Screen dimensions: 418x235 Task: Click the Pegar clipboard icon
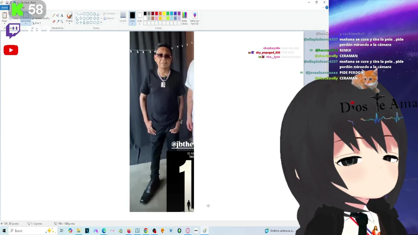(5, 15)
